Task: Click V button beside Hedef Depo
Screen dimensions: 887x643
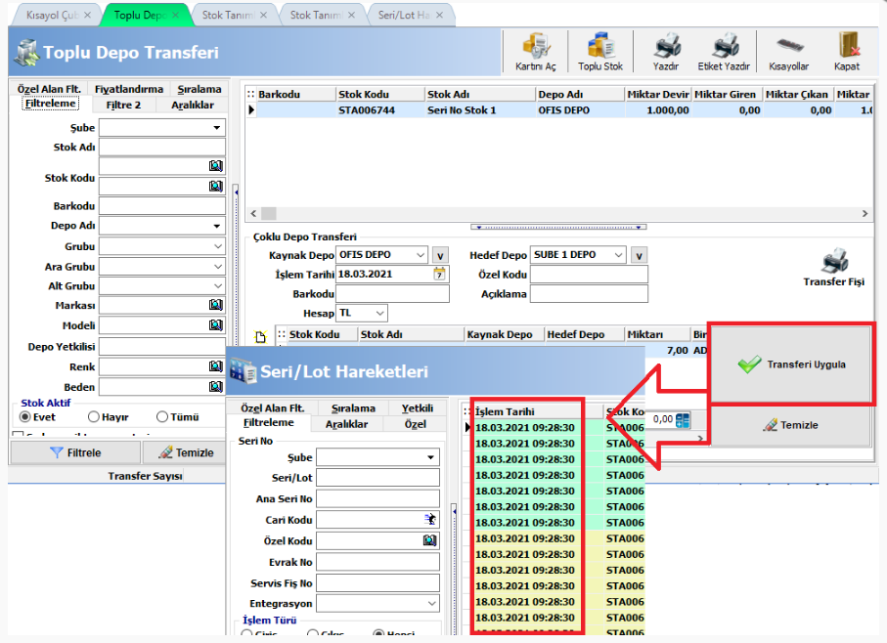Action: pos(640,255)
